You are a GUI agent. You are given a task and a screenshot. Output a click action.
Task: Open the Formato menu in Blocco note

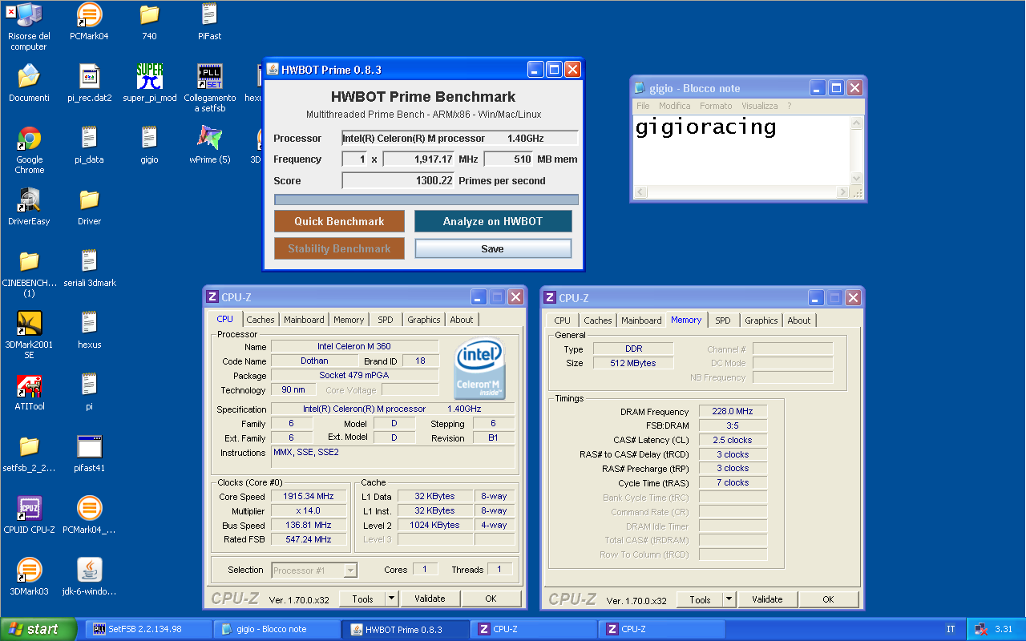click(x=716, y=106)
